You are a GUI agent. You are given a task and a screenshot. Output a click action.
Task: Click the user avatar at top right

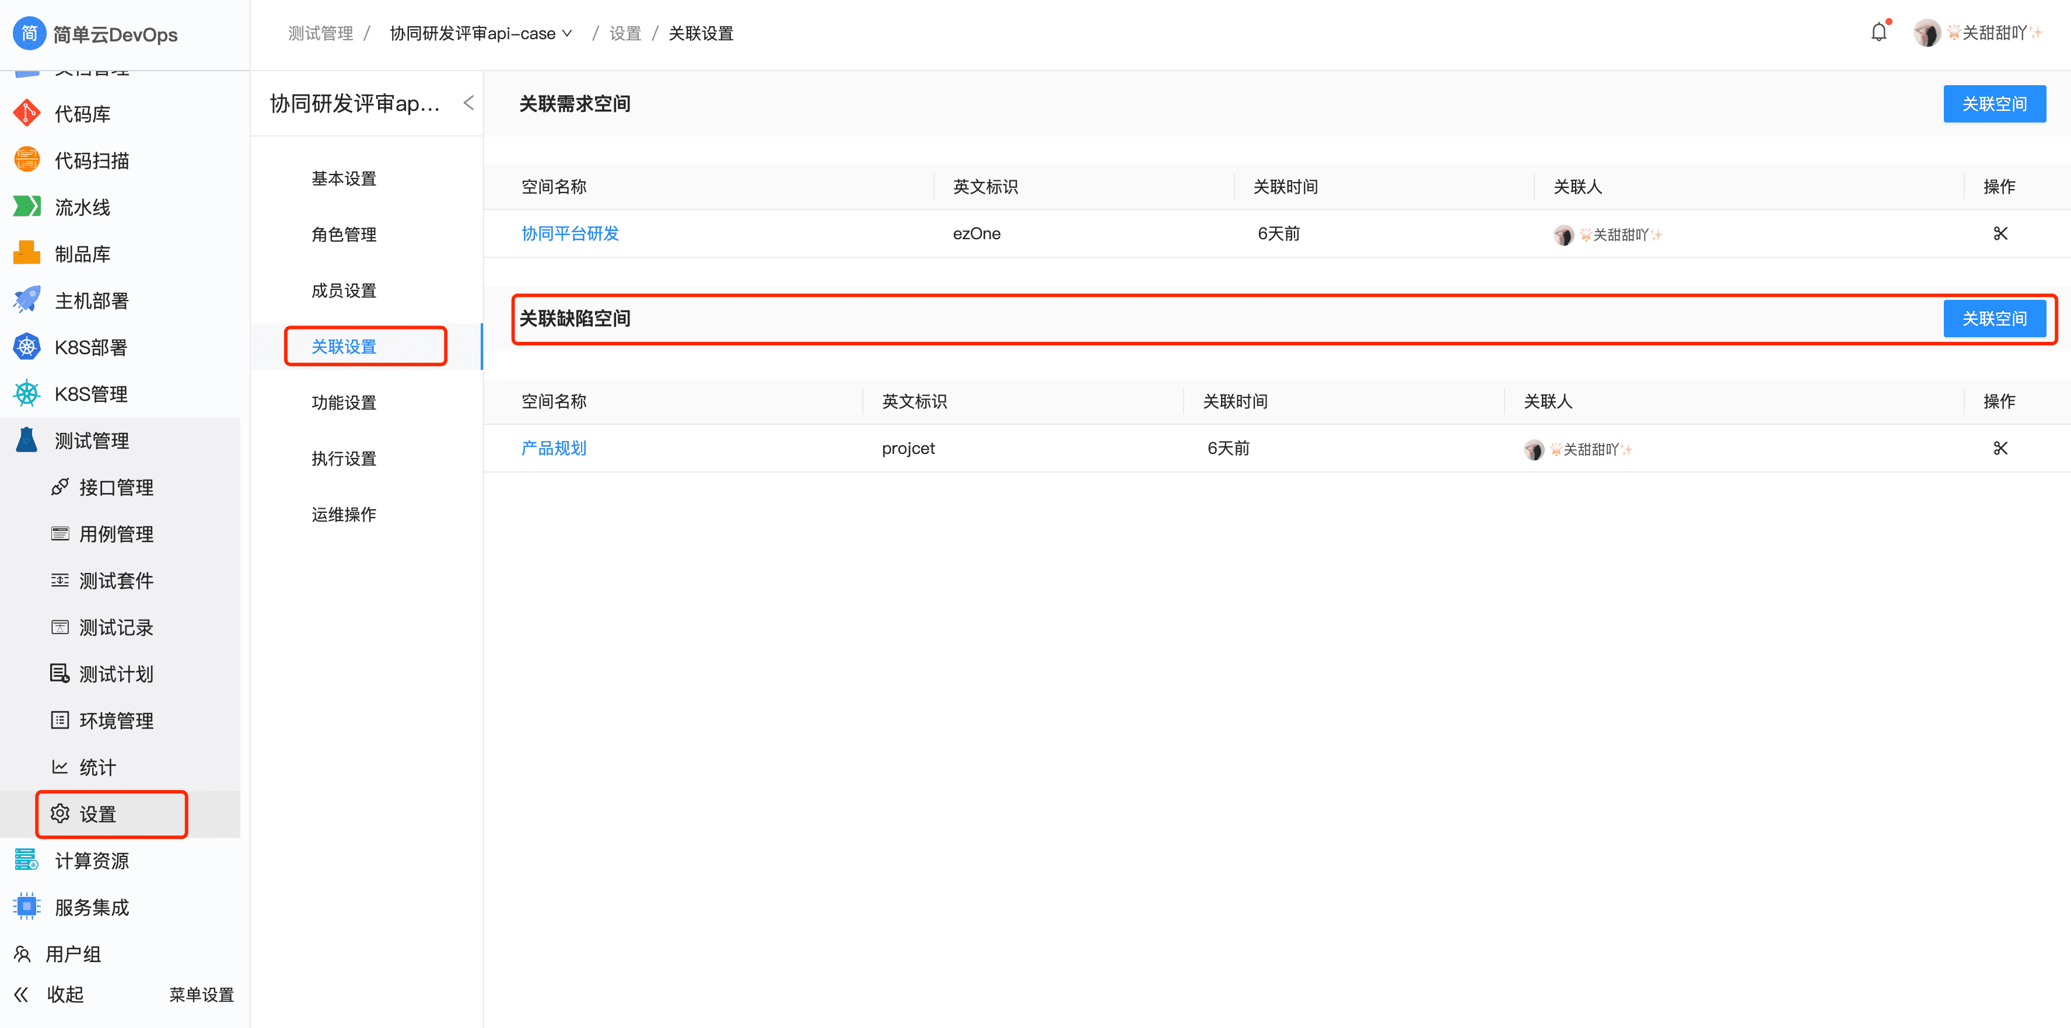1926,33
